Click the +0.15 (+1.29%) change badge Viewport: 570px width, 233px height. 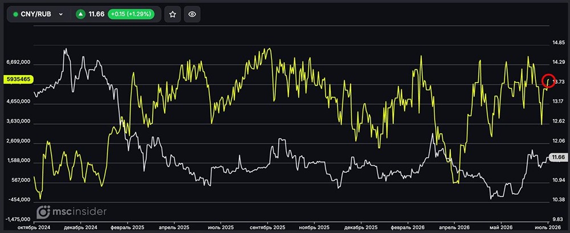(x=131, y=14)
